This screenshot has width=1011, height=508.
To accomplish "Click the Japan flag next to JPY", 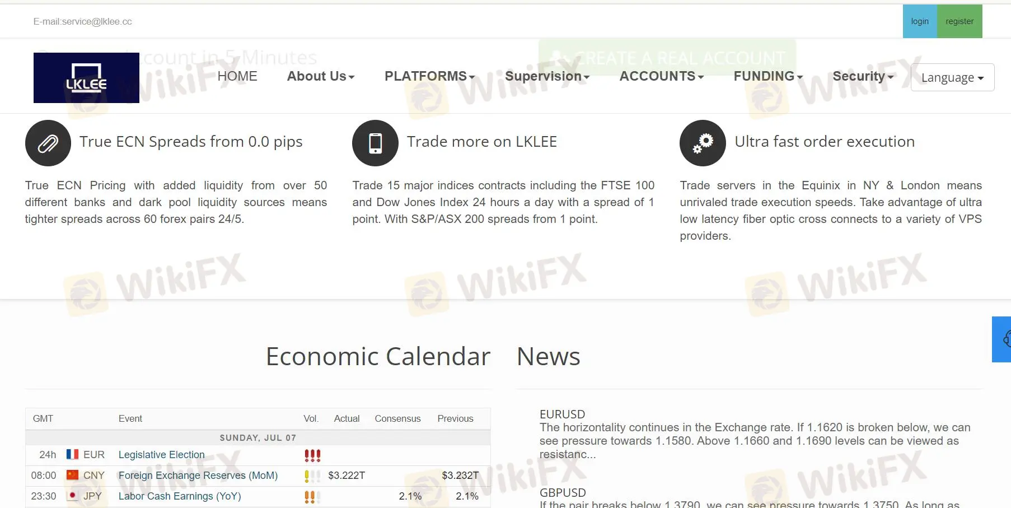I will 72,496.
